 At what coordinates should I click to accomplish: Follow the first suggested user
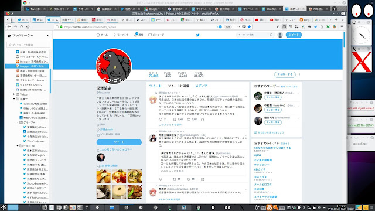(x=273, y=98)
